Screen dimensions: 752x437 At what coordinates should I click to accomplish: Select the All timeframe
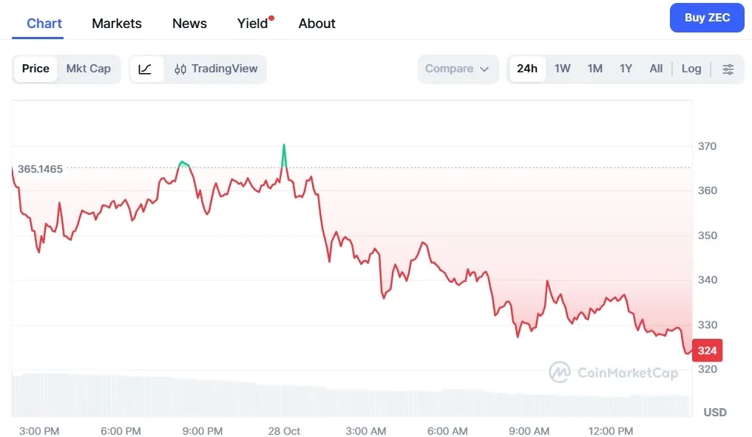click(x=655, y=68)
